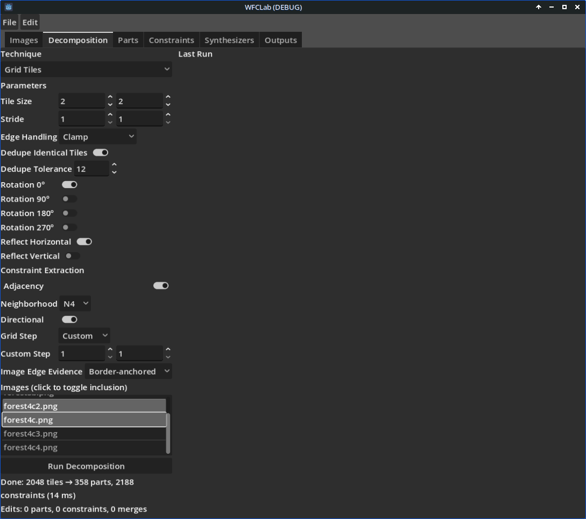Toggle Adjacency constraint extraction switch
Screen dimensions: 586x519
161,286
